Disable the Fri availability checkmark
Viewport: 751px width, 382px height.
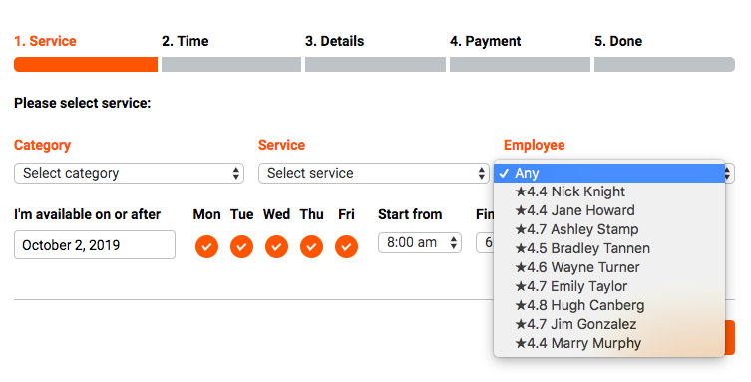coord(346,247)
